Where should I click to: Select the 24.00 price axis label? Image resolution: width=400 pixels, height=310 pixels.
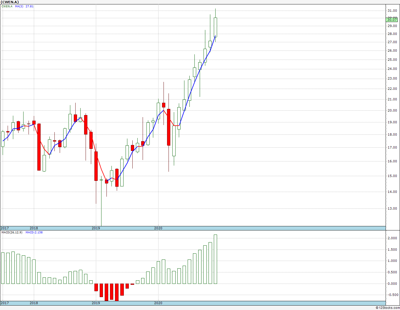click(x=392, y=69)
